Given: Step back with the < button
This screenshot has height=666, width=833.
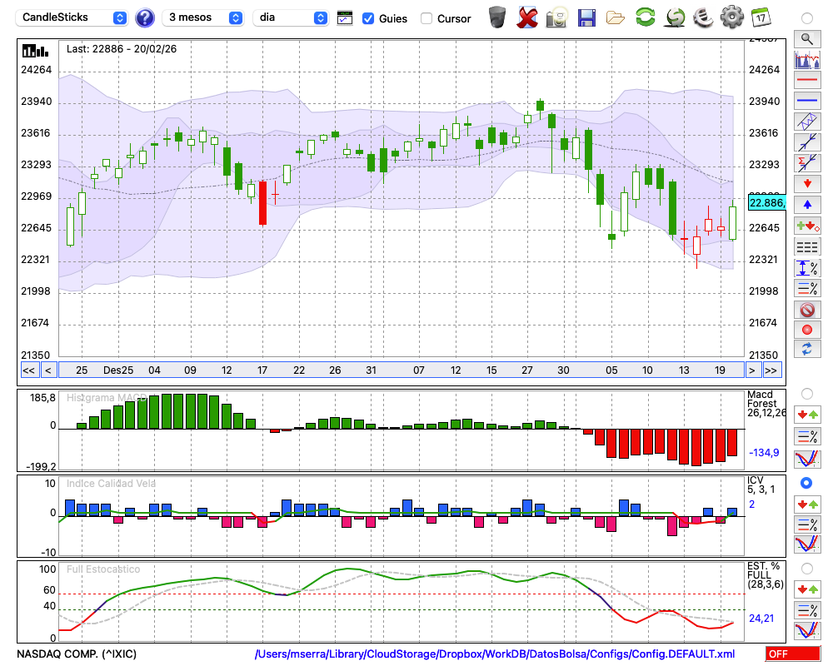Looking at the screenshot, I should pyautogui.click(x=48, y=370).
